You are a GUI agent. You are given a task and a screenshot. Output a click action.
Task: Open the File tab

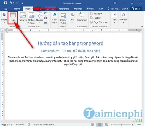coord(6,9)
